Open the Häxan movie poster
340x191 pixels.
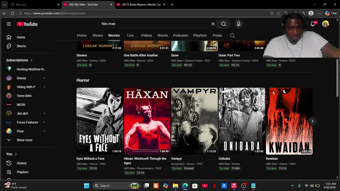point(147,121)
